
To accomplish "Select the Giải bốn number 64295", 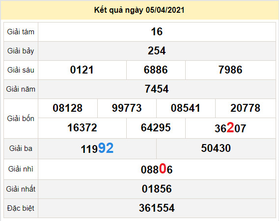I will click(x=156, y=127).
